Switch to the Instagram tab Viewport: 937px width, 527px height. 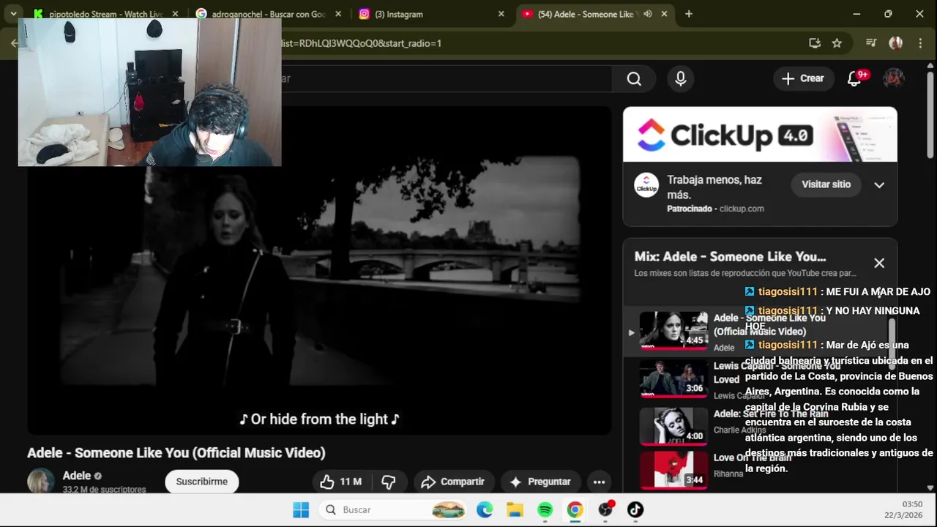click(x=430, y=14)
